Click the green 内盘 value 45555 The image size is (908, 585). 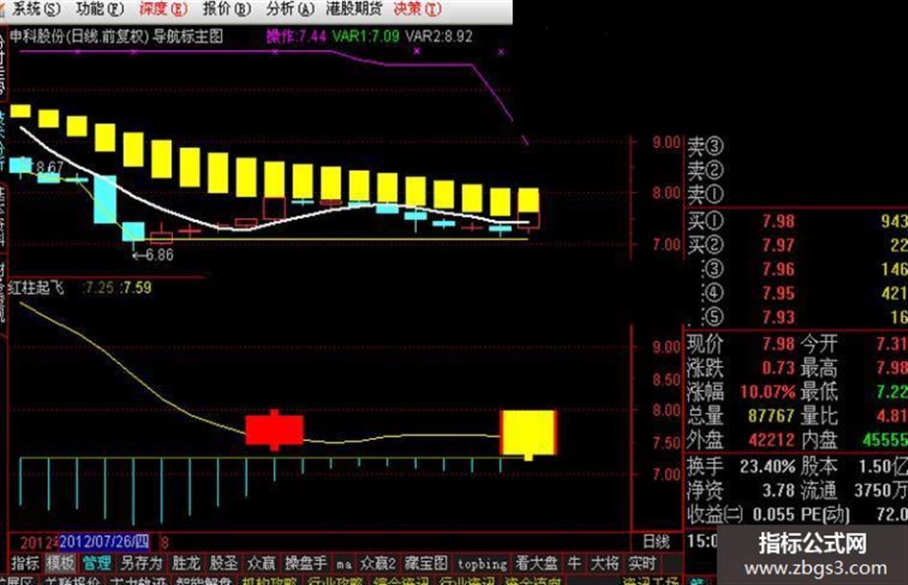click(885, 440)
